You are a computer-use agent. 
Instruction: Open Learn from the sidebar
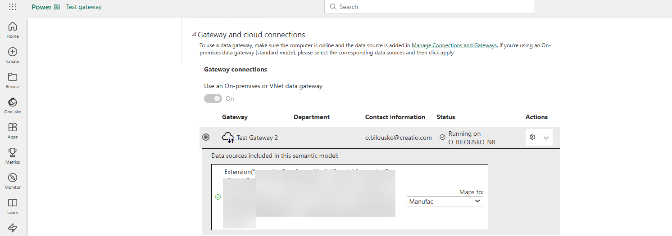click(x=13, y=206)
